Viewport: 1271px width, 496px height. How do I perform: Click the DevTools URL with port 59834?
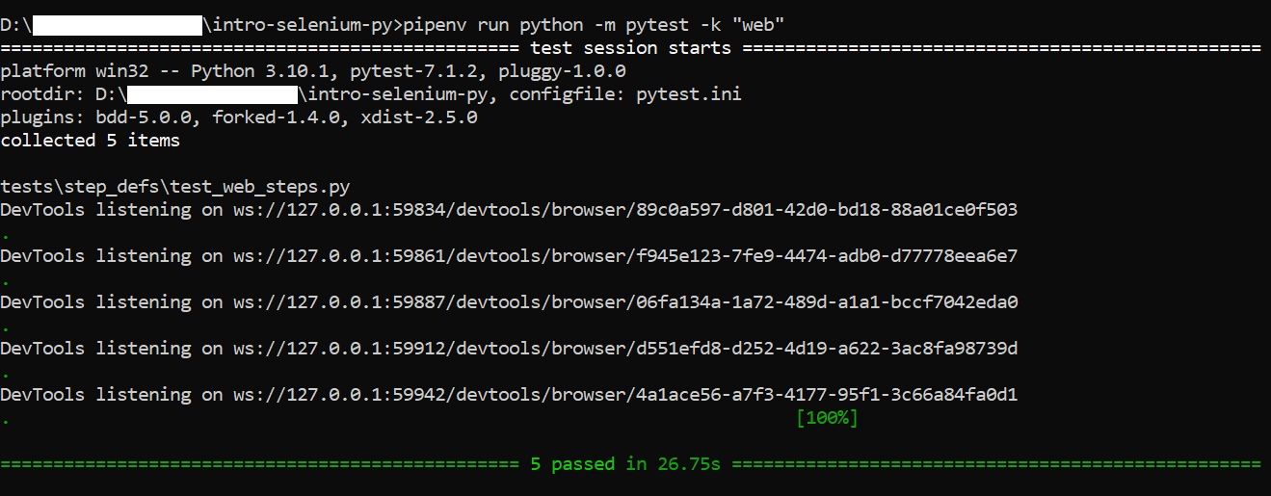point(625,209)
